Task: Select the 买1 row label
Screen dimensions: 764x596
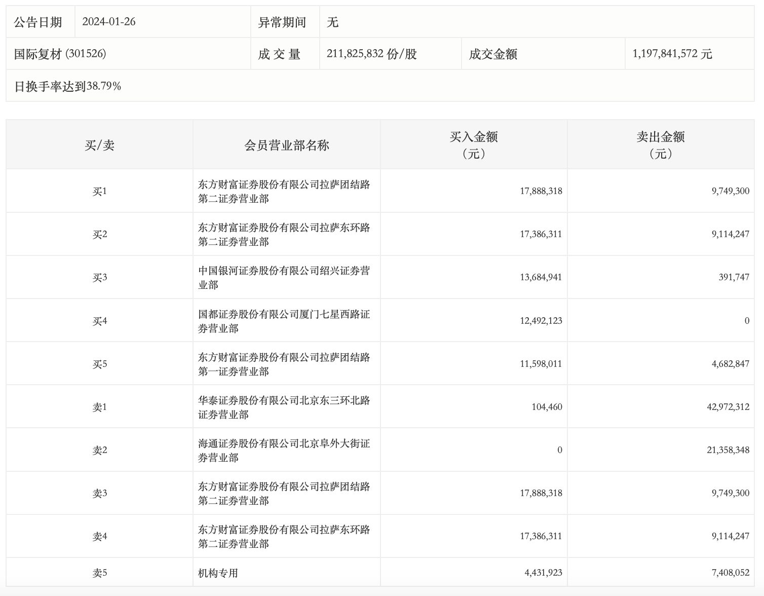Action: pyautogui.click(x=100, y=192)
